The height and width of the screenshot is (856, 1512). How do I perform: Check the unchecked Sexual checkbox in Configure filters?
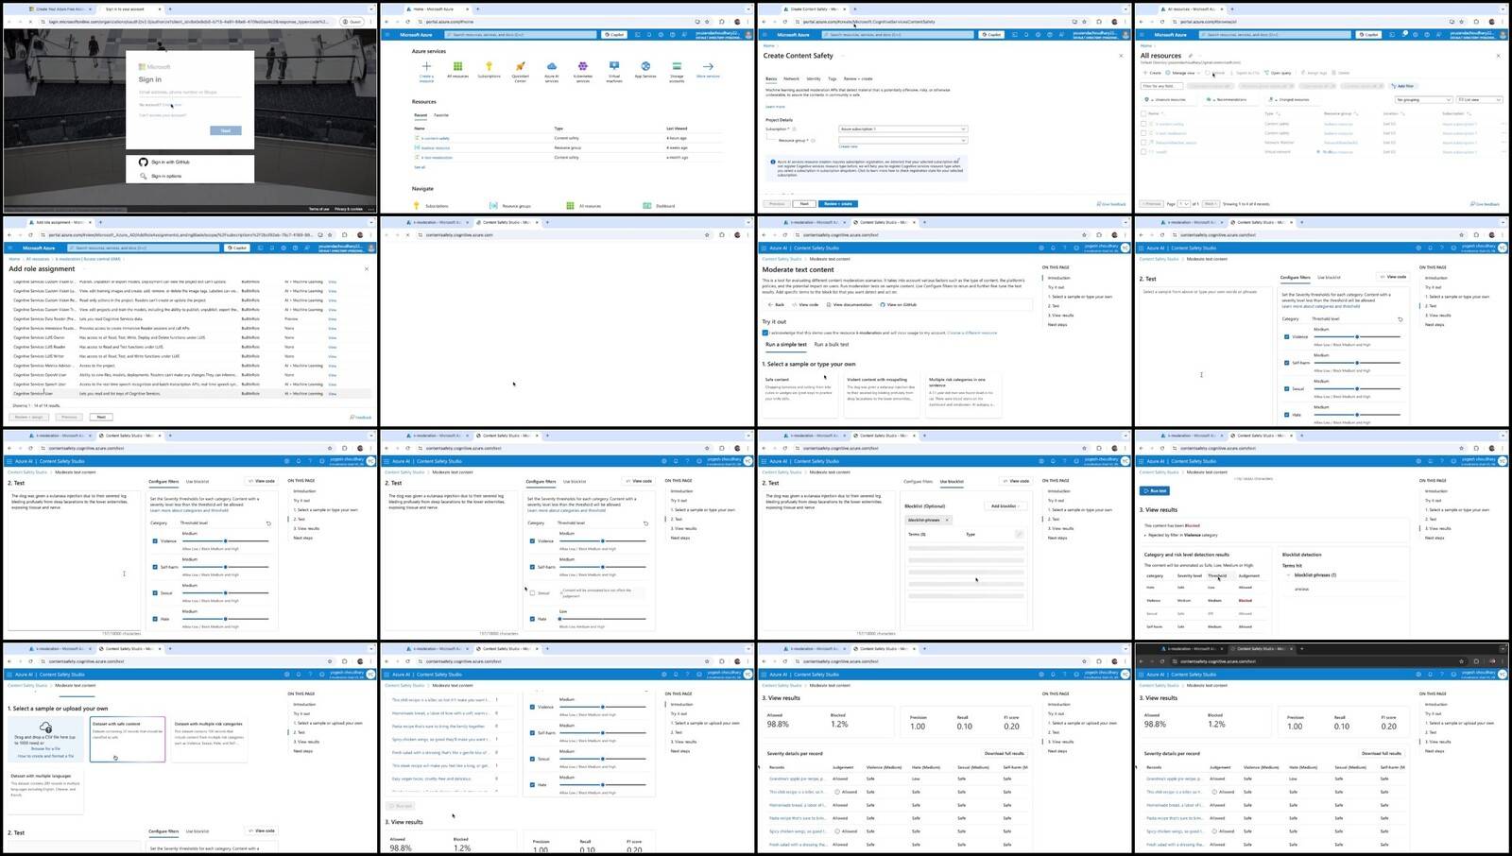[532, 592]
